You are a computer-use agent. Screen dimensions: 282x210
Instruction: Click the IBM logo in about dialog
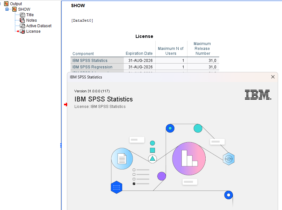pyautogui.click(x=258, y=95)
